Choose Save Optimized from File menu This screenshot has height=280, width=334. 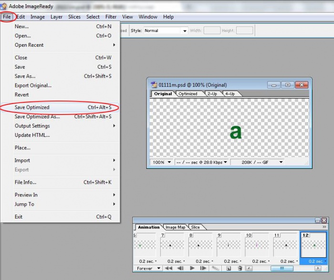point(32,107)
